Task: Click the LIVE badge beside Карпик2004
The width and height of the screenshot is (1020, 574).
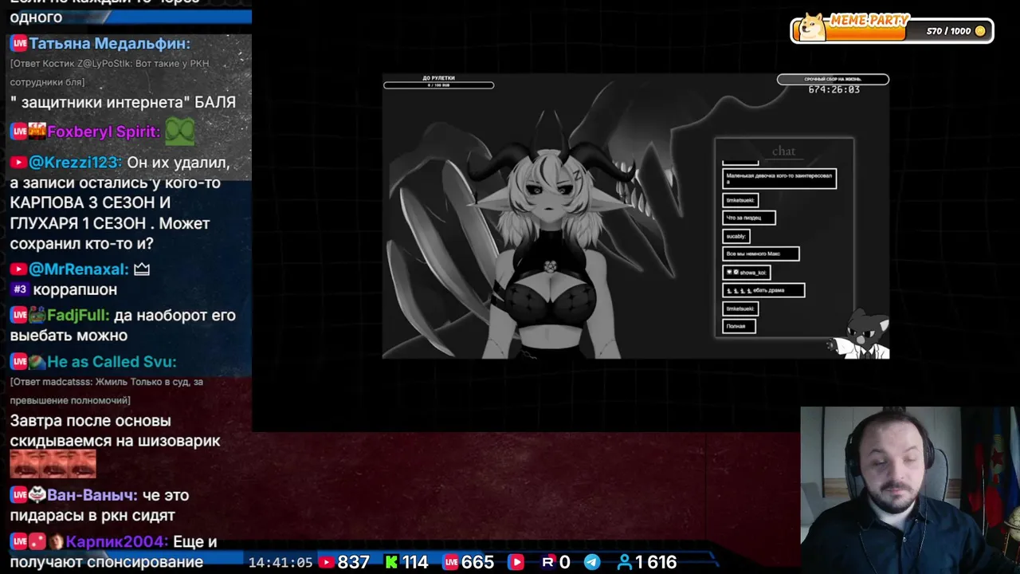Action: pyautogui.click(x=19, y=542)
